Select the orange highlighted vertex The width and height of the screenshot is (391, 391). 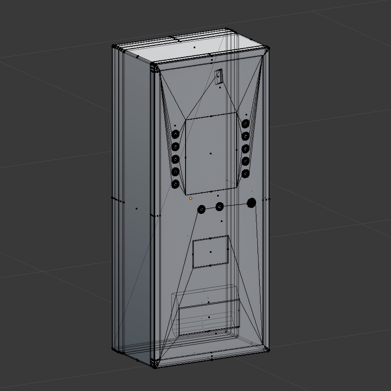pos(191,199)
